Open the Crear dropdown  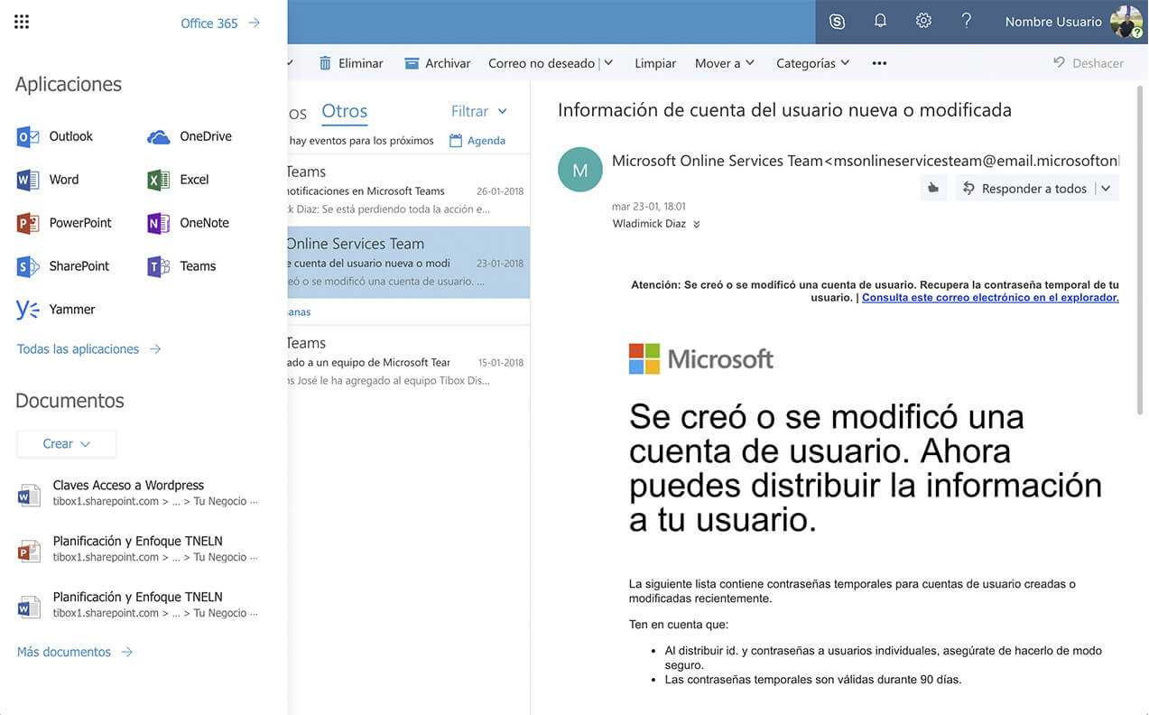[x=67, y=443]
